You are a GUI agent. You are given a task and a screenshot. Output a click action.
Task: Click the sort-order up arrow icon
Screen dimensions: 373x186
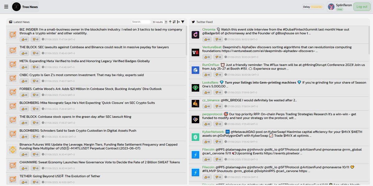(x=170, y=22)
